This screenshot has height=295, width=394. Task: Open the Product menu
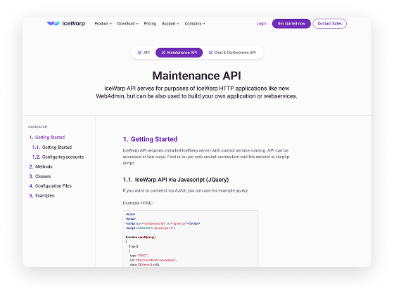(x=103, y=24)
